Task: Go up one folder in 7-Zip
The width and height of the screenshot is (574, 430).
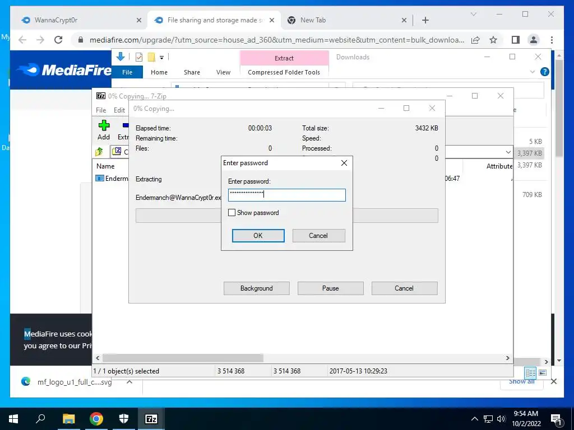Action: [99, 151]
